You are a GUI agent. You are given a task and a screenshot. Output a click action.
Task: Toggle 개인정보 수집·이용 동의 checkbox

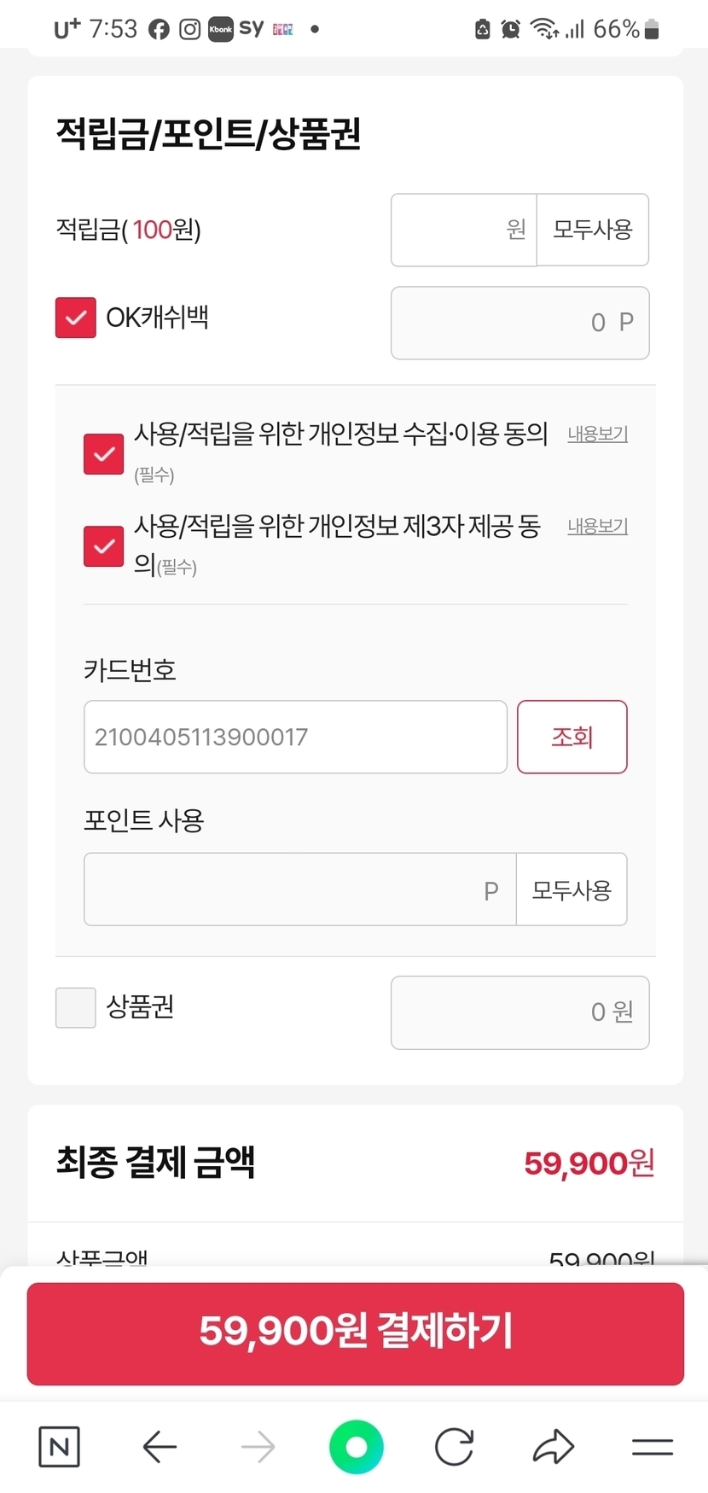[104, 453]
